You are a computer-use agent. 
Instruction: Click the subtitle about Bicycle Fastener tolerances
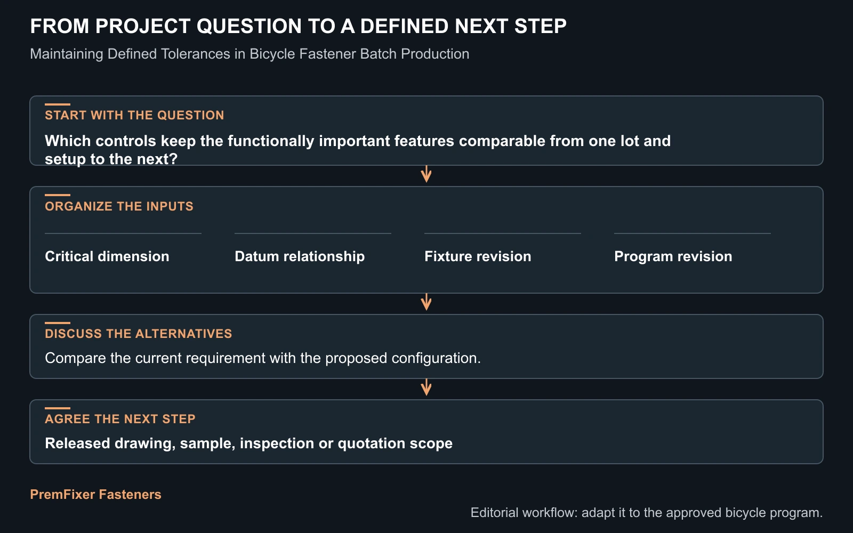click(250, 54)
